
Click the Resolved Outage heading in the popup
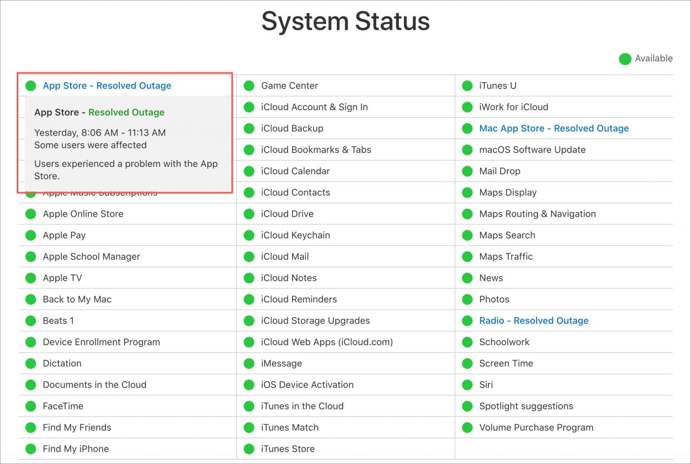[x=126, y=112]
